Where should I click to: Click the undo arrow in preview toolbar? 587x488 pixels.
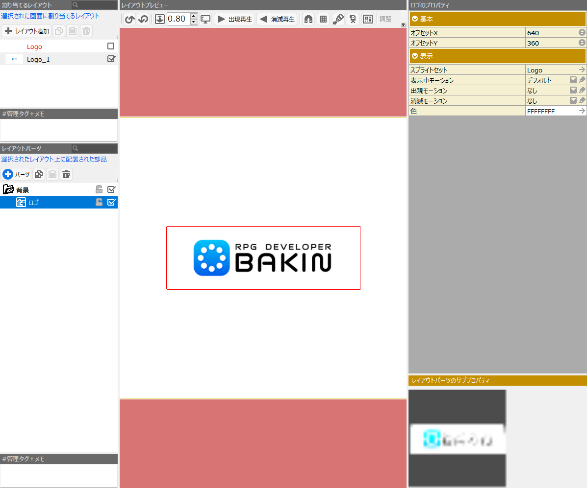(x=129, y=20)
